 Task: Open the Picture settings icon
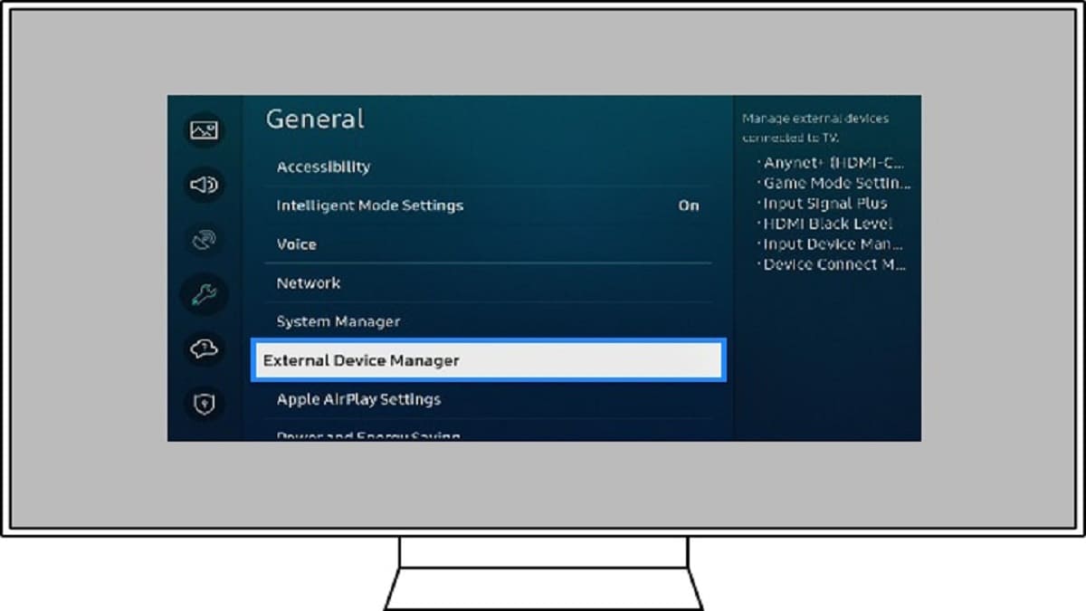click(x=204, y=130)
